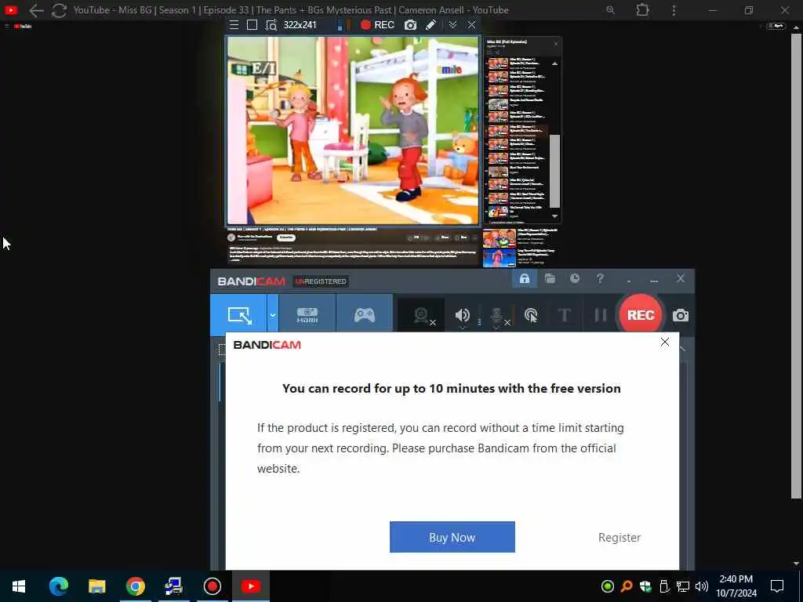Image resolution: width=803 pixels, height=602 pixels.
Task: Click the Buy Now button
Action: pos(452,537)
